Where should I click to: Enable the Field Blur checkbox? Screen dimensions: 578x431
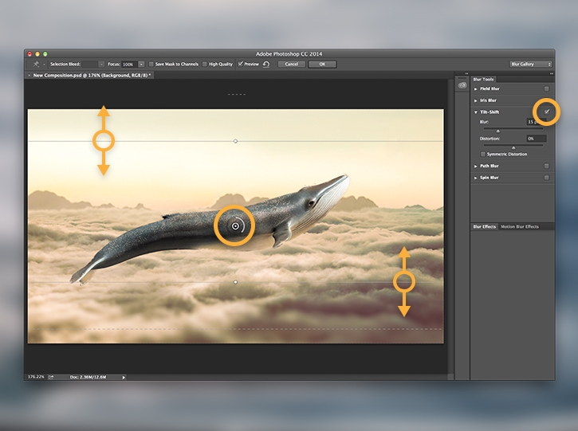547,88
